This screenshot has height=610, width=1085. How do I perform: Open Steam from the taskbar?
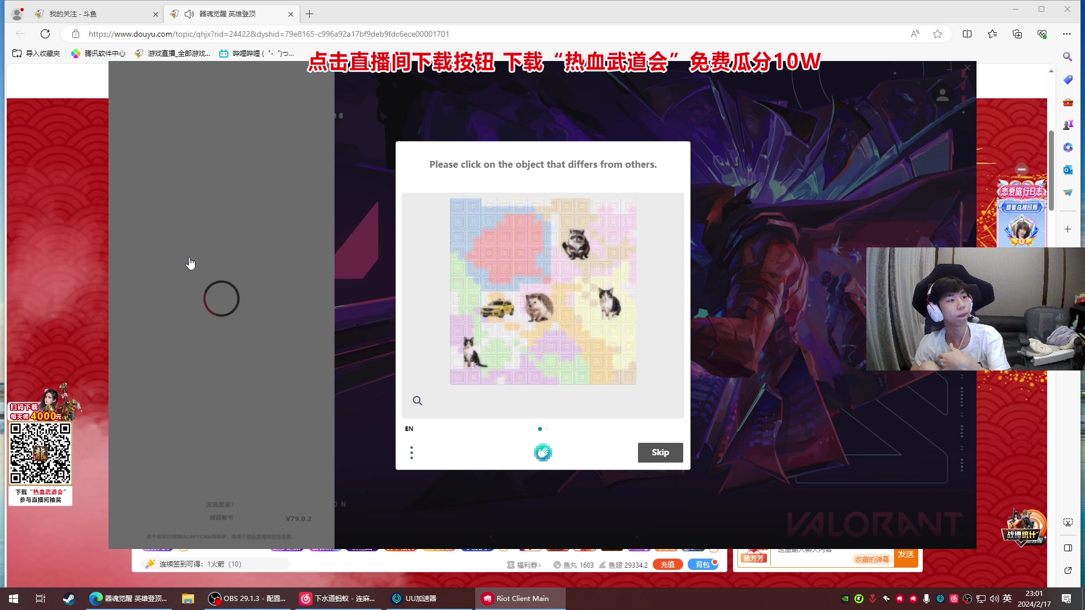pyautogui.click(x=69, y=599)
